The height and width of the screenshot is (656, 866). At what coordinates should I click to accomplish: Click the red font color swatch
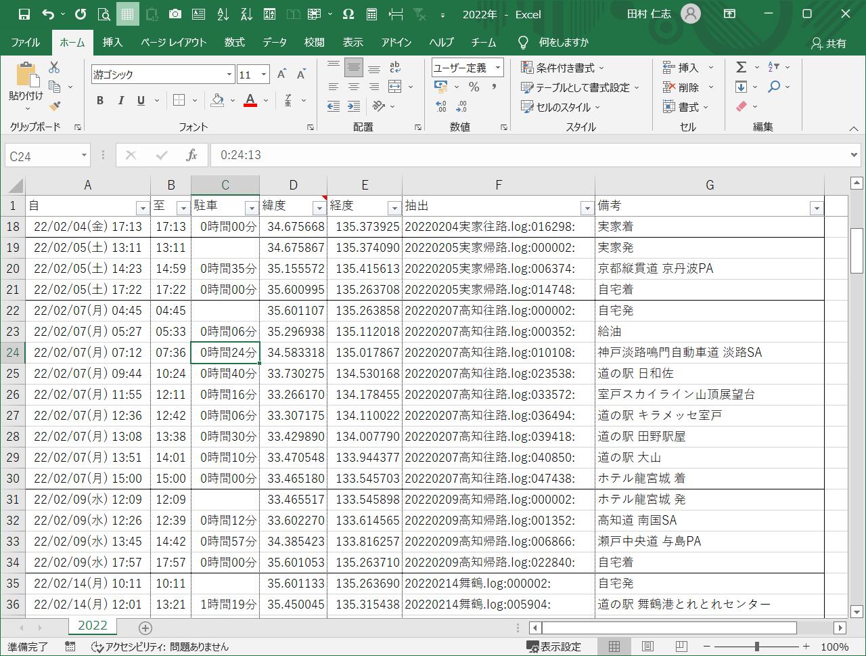(x=250, y=100)
